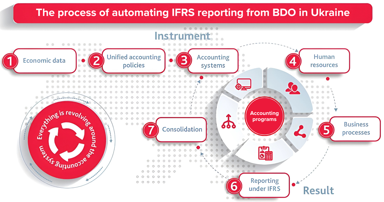Select the clipboard and calculator icon
The image size is (384, 202).
click(x=265, y=153)
